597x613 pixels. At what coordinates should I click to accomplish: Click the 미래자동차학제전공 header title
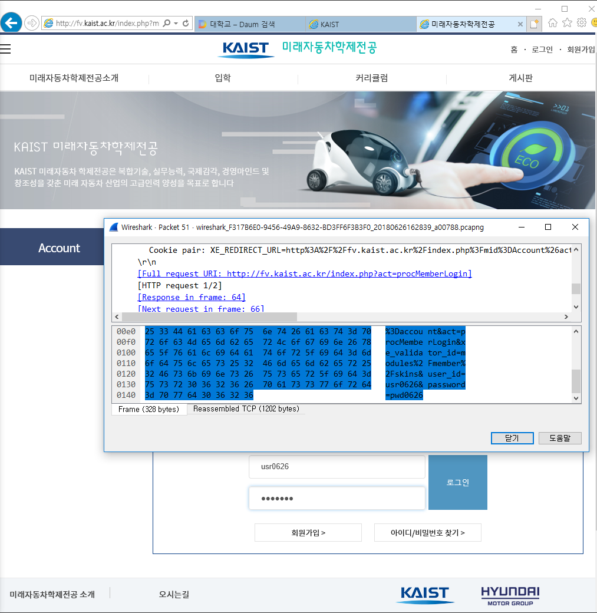pyautogui.click(x=329, y=47)
